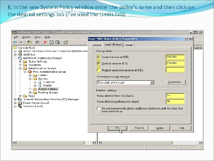Image resolution: width=214 pixels, height=161 pixels.
Task: Click the Keep deleted mailboxes days field
Action: pyautogui.click(x=175, y=101)
